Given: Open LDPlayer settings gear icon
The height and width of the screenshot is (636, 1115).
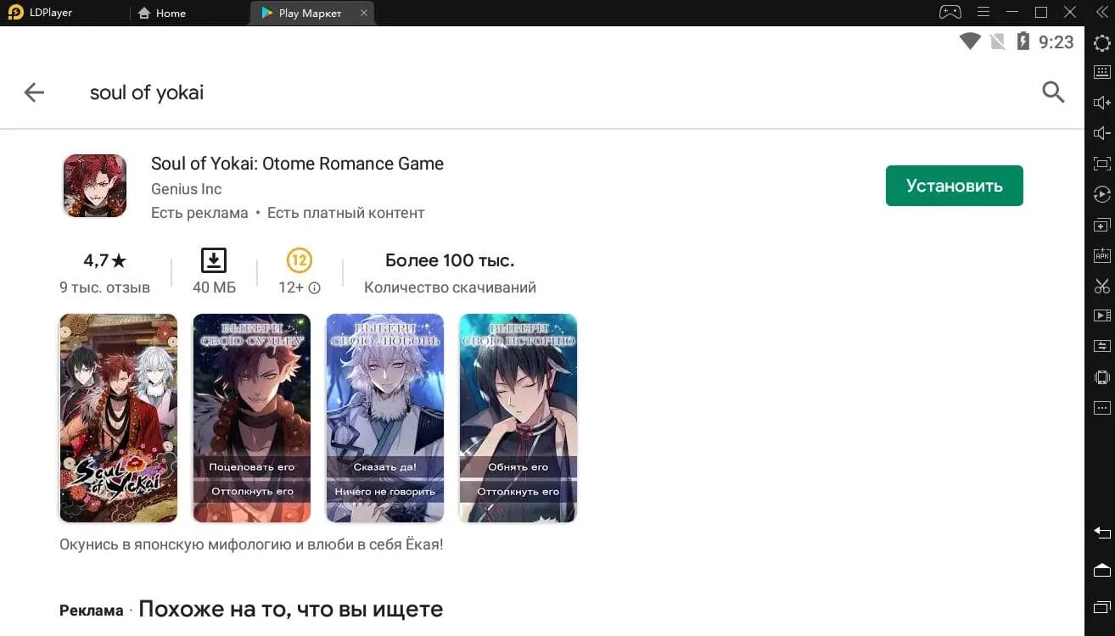Looking at the screenshot, I should point(1101,43).
